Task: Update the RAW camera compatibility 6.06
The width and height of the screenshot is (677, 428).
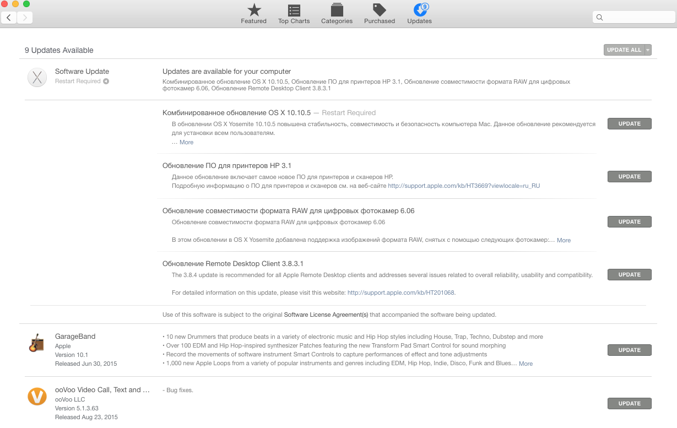Action: [x=629, y=222]
